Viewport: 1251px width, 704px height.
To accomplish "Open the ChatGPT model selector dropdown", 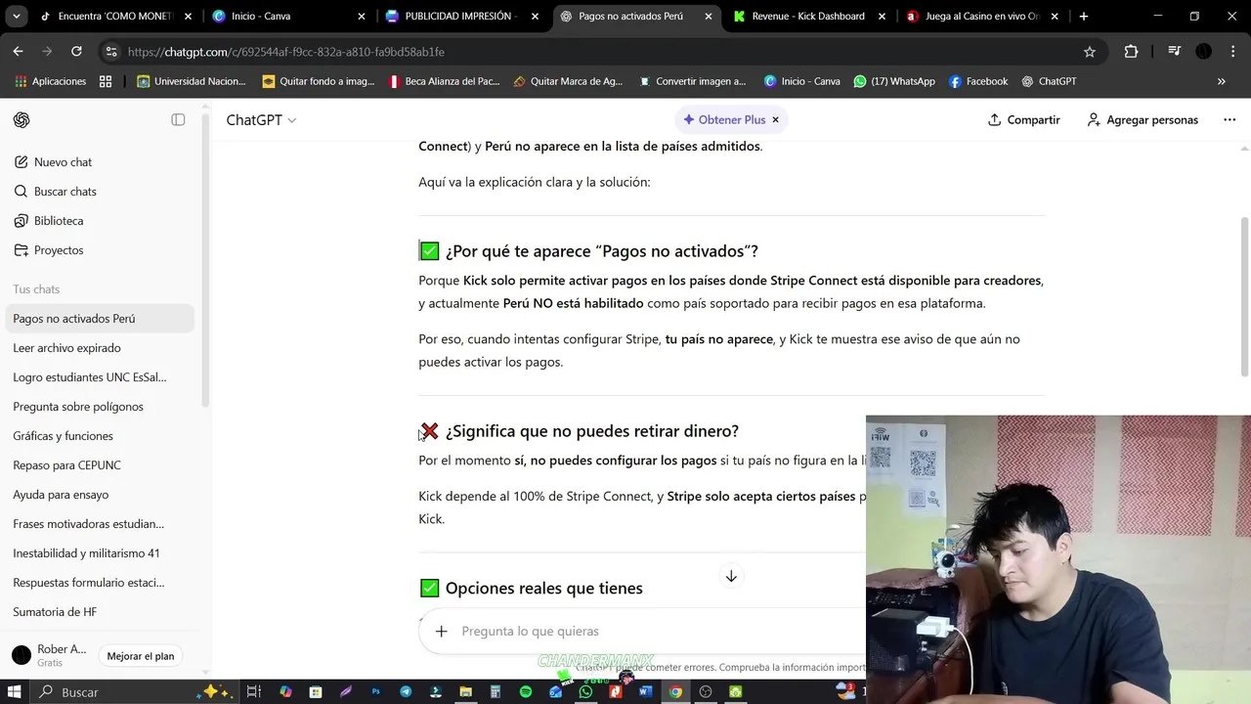I will coord(261,119).
